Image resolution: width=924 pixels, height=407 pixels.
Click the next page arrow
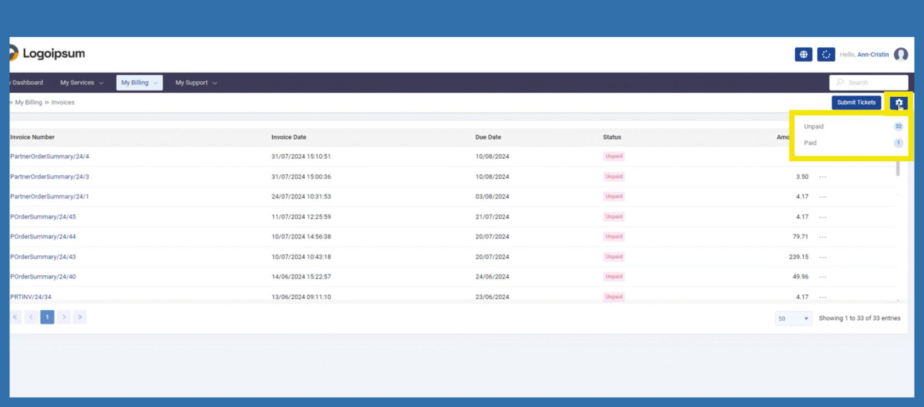[64, 317]
